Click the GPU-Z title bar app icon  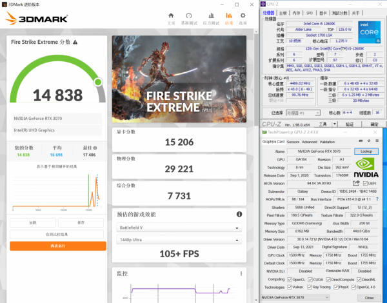(264, 132)
